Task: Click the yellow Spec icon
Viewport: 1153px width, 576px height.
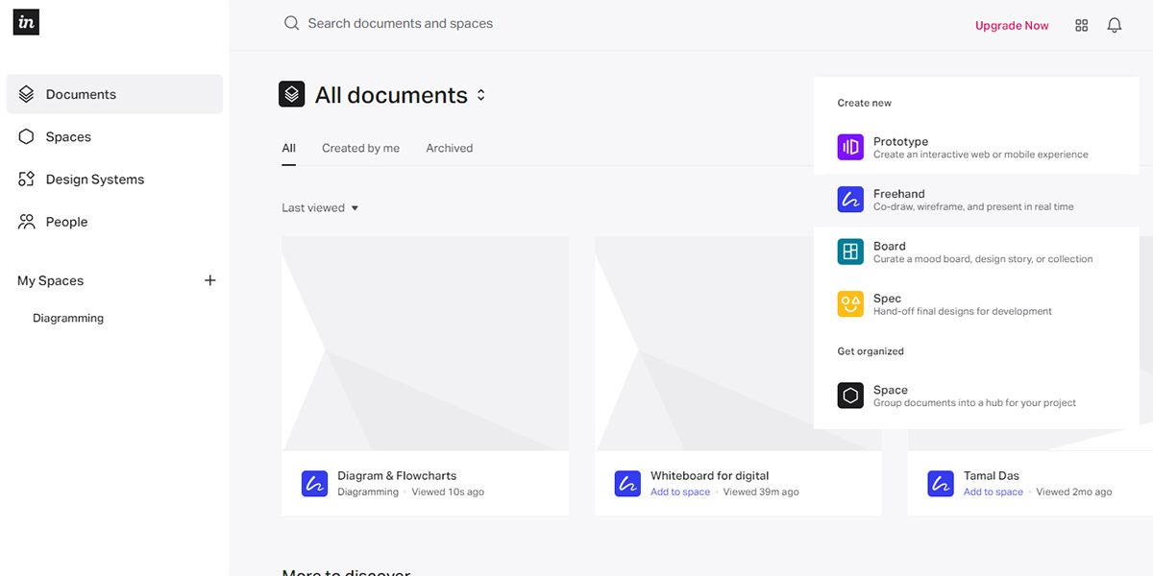Action: point(850,304)
